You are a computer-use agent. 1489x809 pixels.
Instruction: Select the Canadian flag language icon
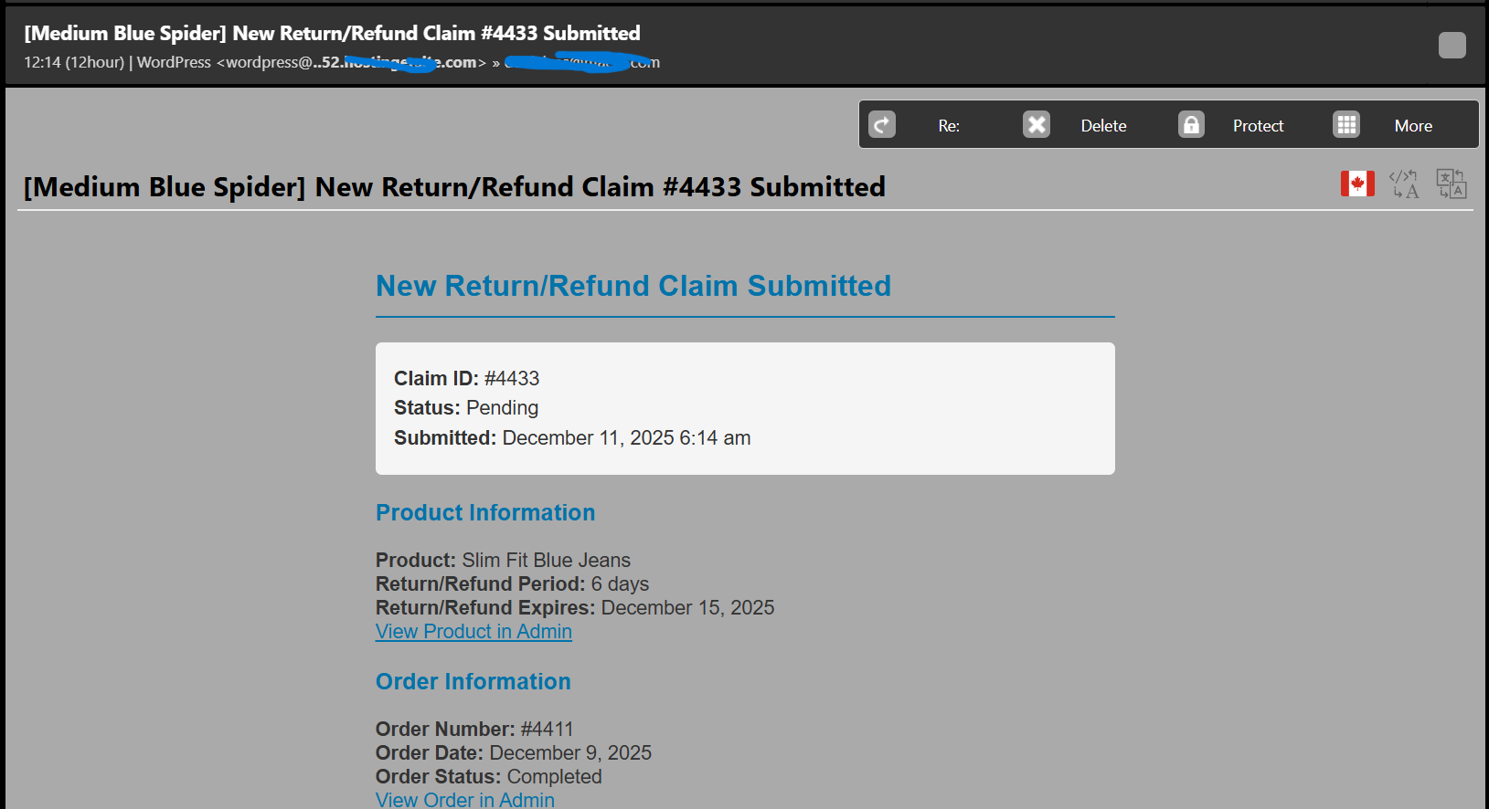tap(1356, 183)
